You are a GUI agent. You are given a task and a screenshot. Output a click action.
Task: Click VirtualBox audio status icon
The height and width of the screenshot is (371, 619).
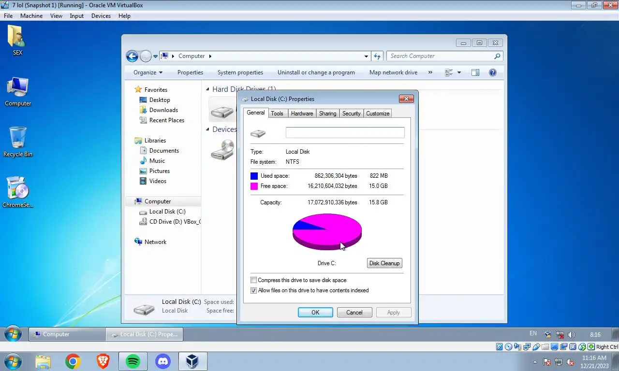point(517,347)
